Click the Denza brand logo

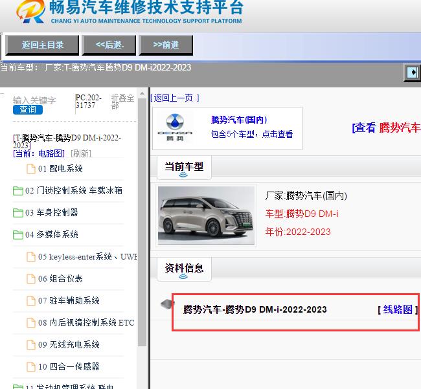click(175, 128)
